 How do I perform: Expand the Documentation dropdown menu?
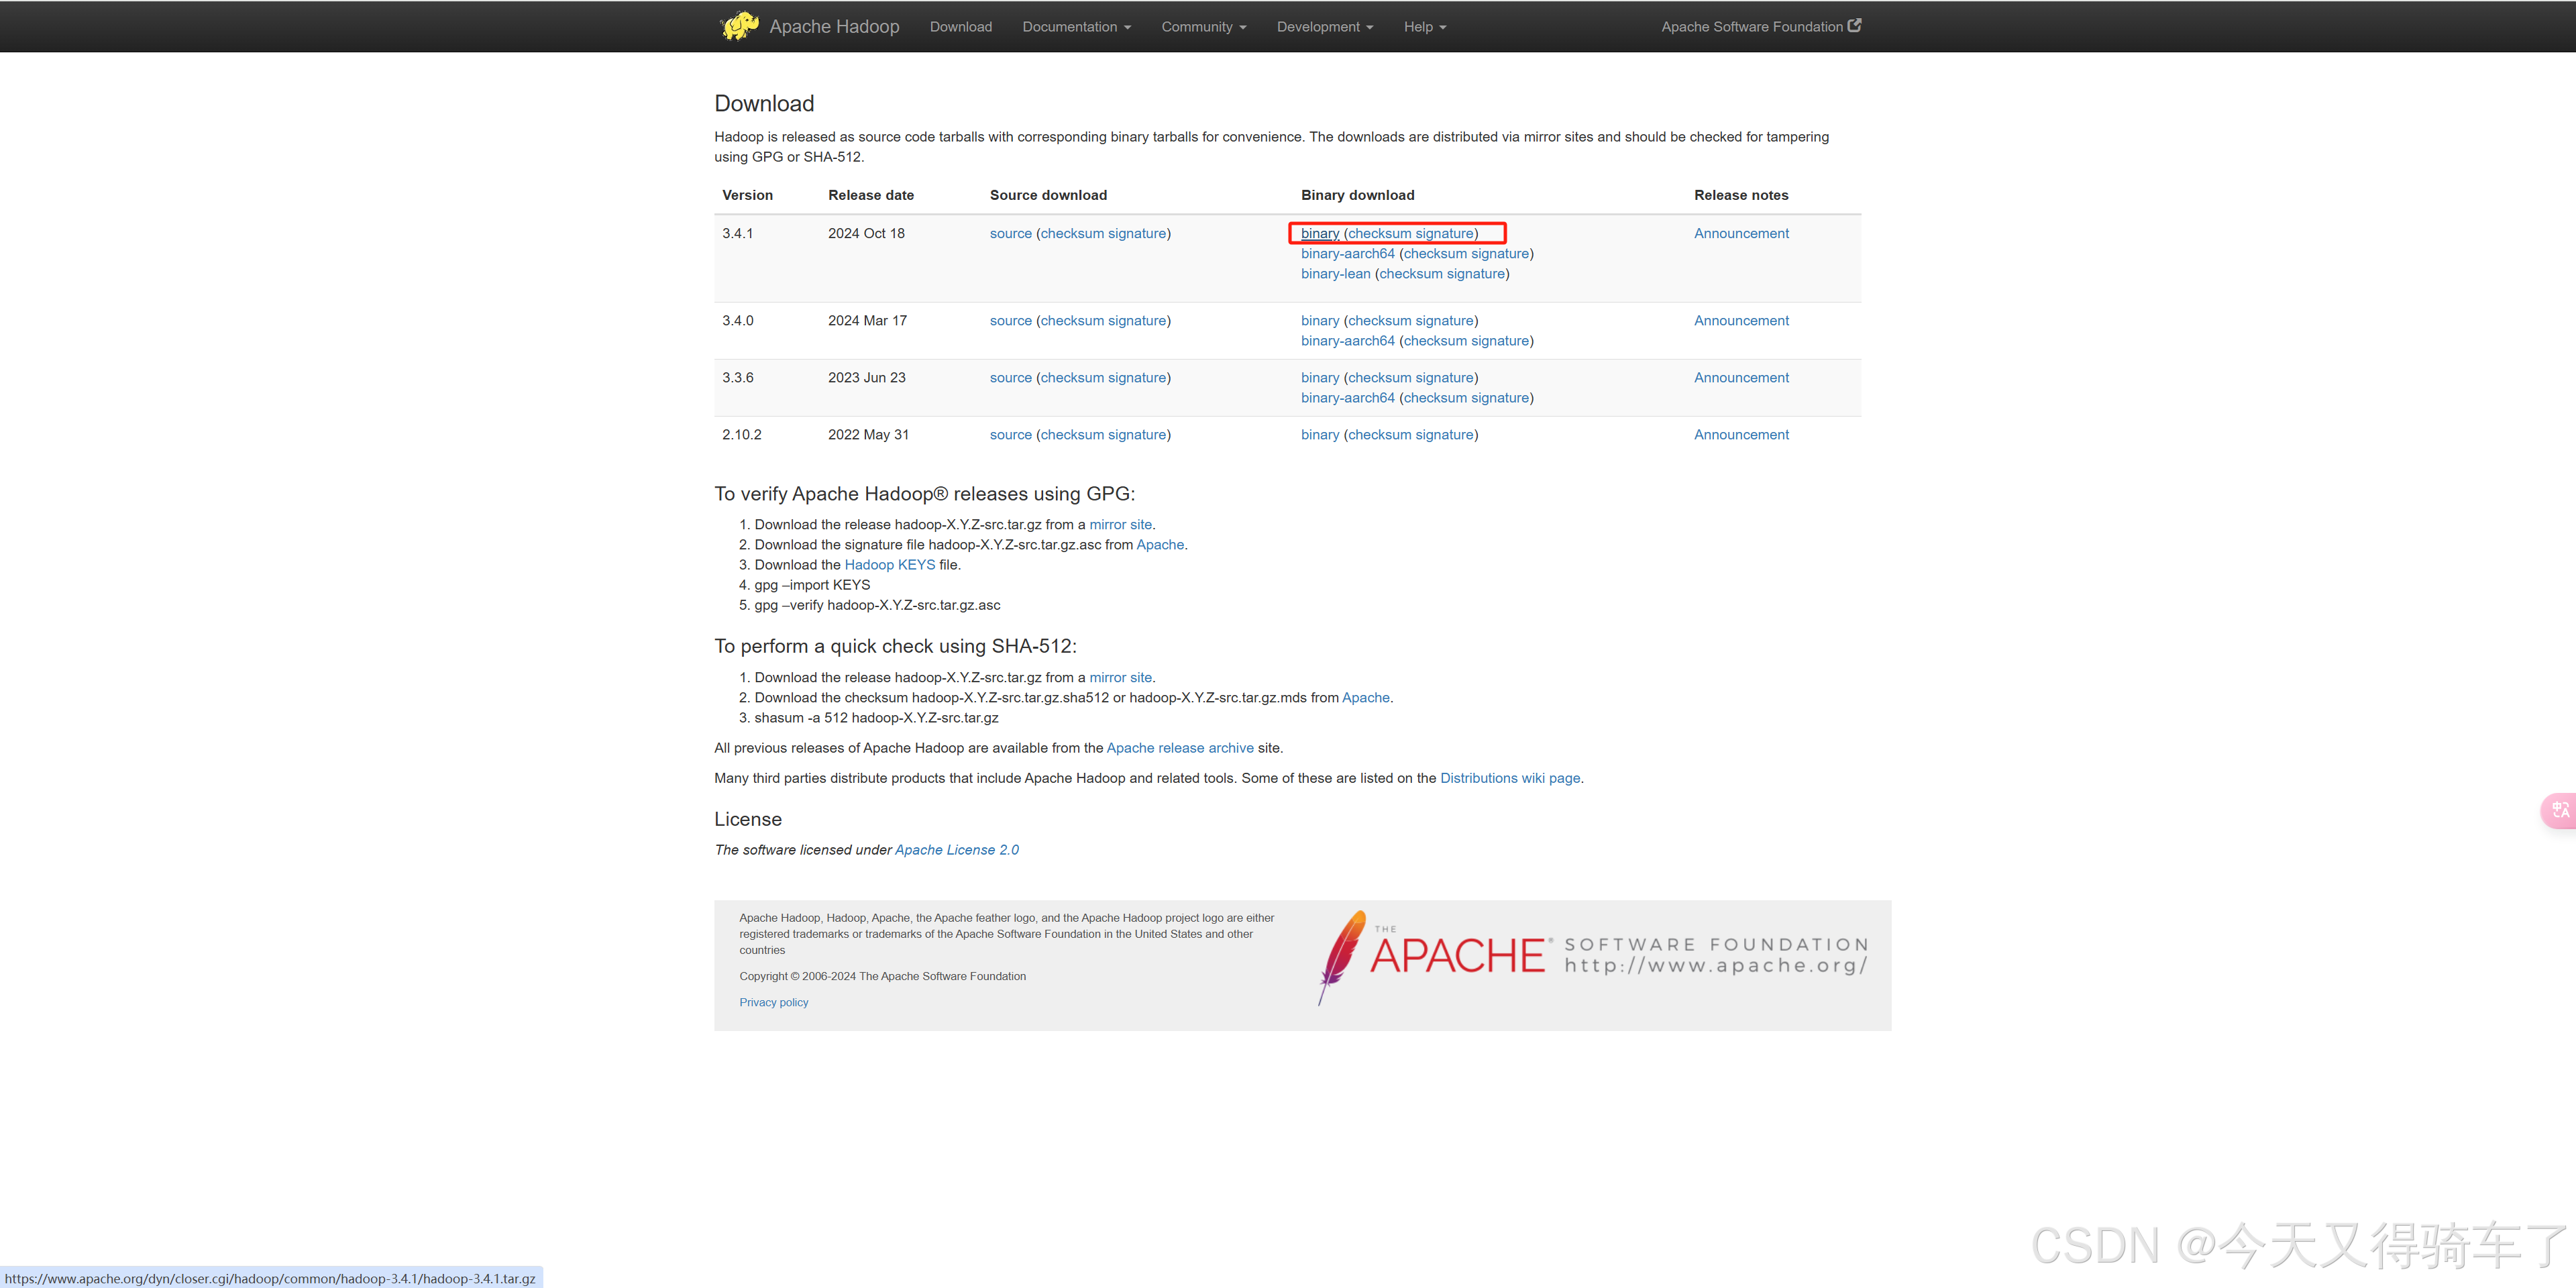[x=1076, y=27]
